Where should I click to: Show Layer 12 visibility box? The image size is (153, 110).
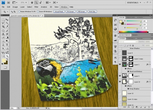pyautogui.click(x=120, y=93)
